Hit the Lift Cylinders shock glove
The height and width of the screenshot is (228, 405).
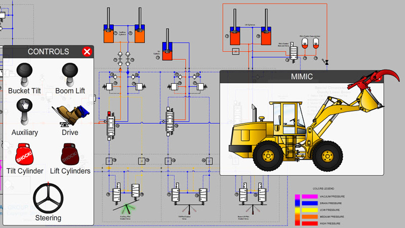pyautogui.click(x=70, y=154)
